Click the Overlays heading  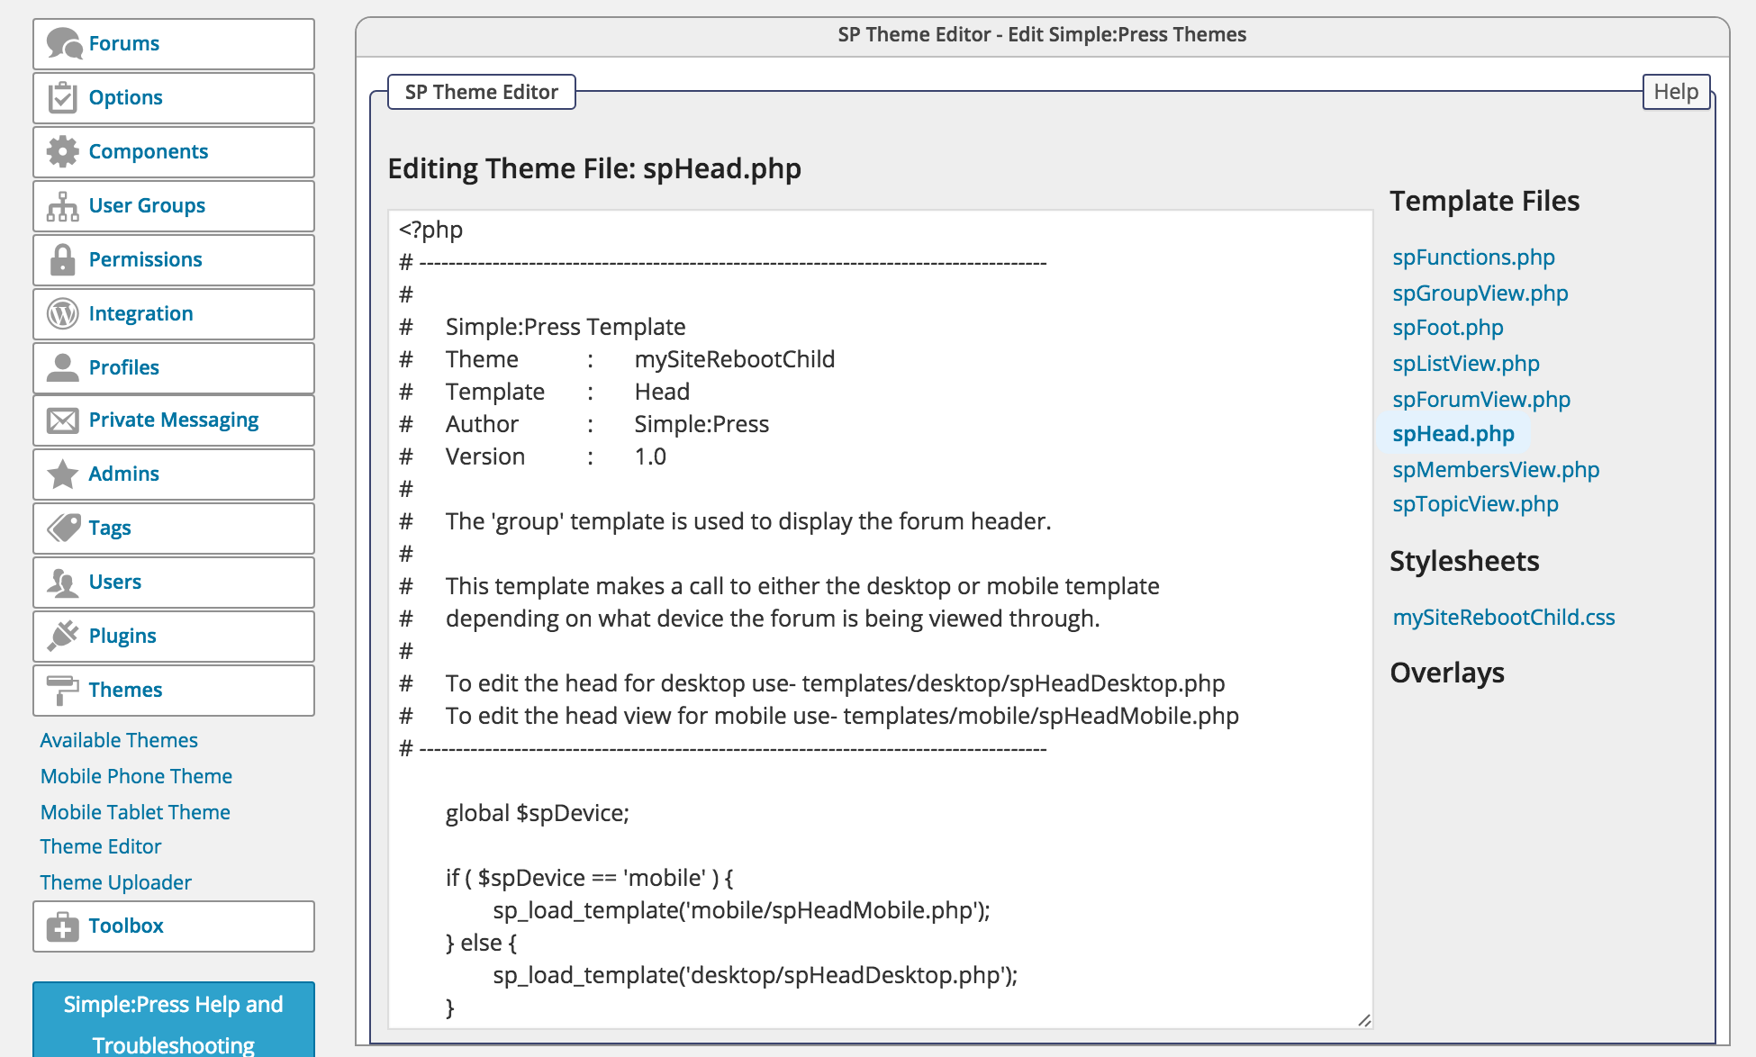coord(1447,673)
